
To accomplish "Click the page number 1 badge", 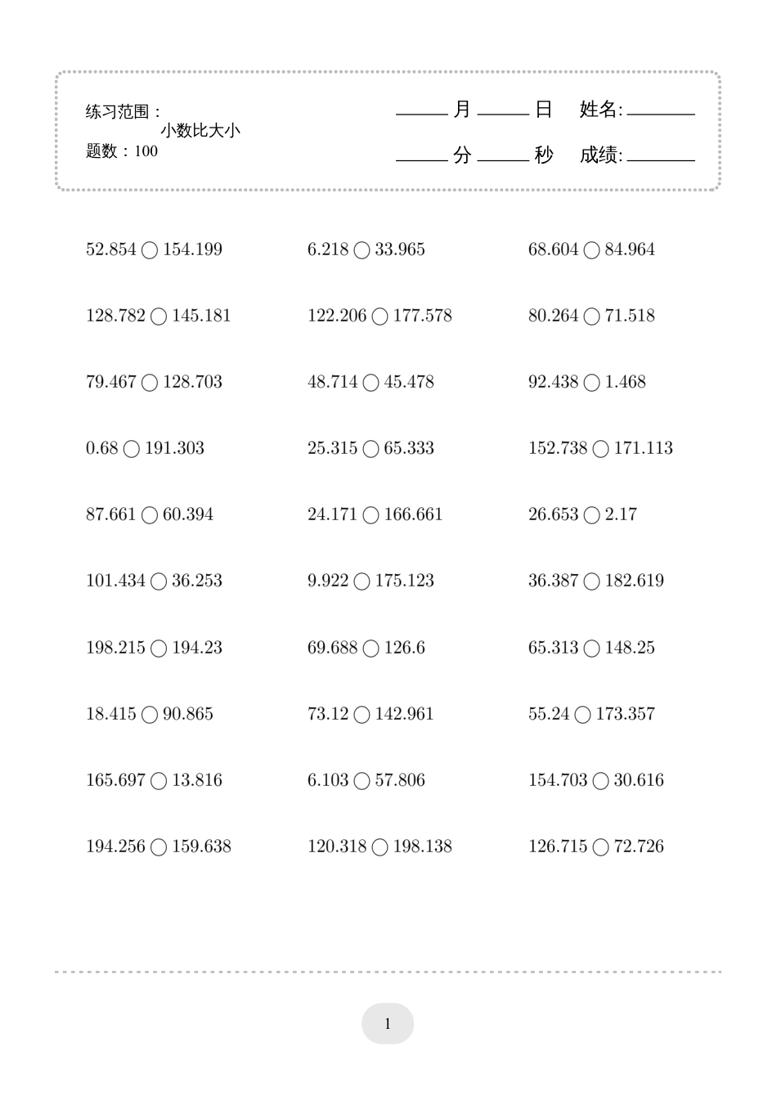I will point(388,1024).
